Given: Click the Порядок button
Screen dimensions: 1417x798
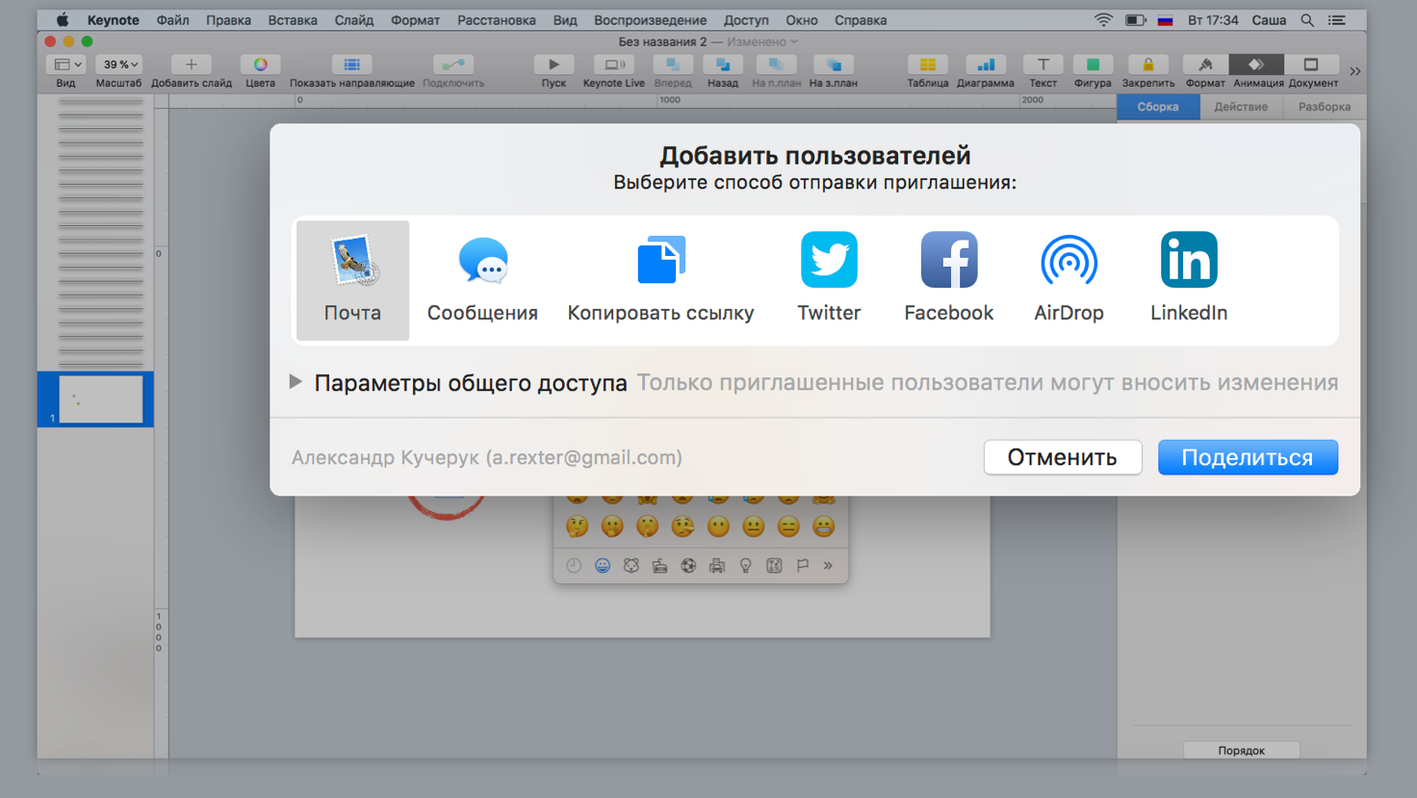Looking at the screenshot, I should (1241, 750).
